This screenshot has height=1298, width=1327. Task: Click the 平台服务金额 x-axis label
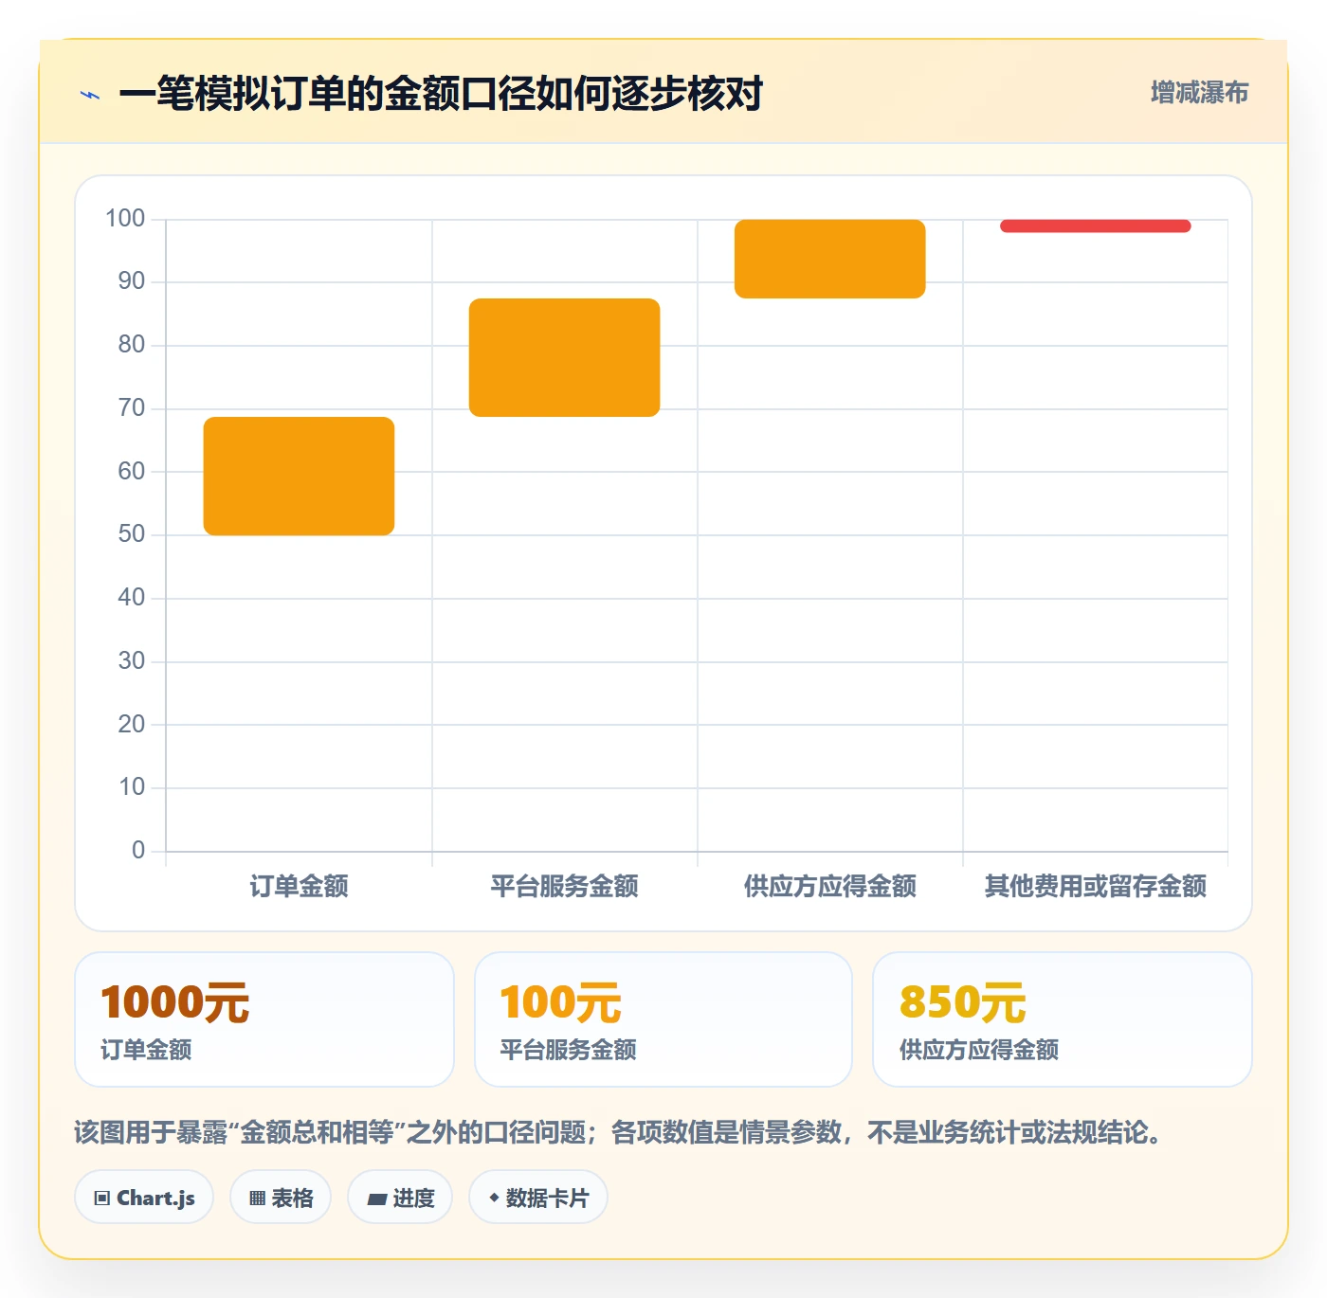click(564, 887)
